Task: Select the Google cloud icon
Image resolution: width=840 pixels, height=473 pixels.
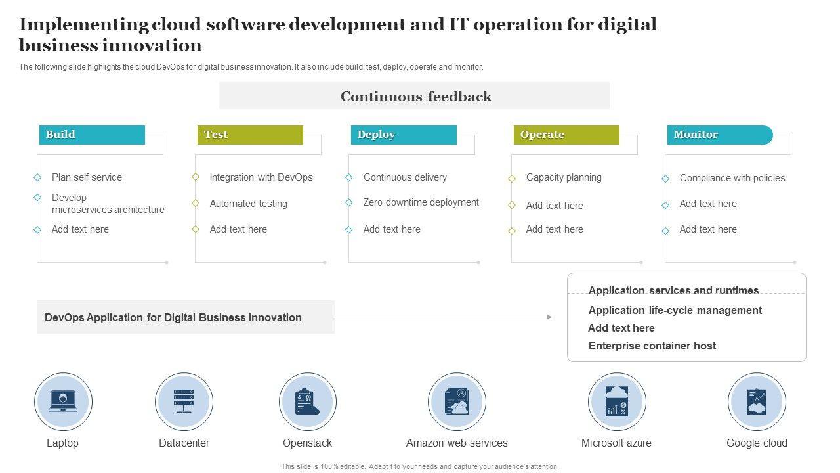Action: pyautogui.click(x=757, y=401)
